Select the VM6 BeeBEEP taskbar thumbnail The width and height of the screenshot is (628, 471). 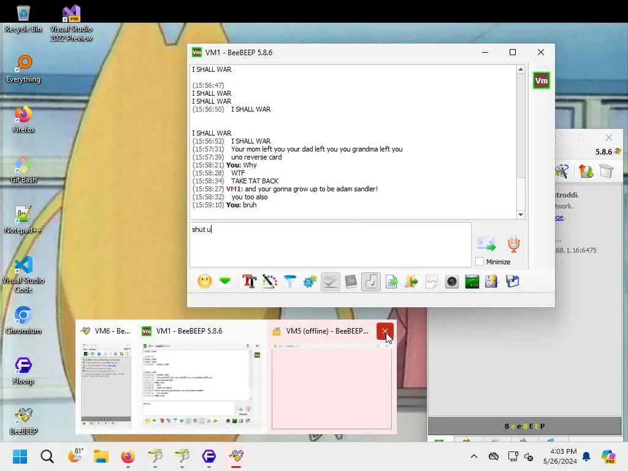(x=105, y=378)
